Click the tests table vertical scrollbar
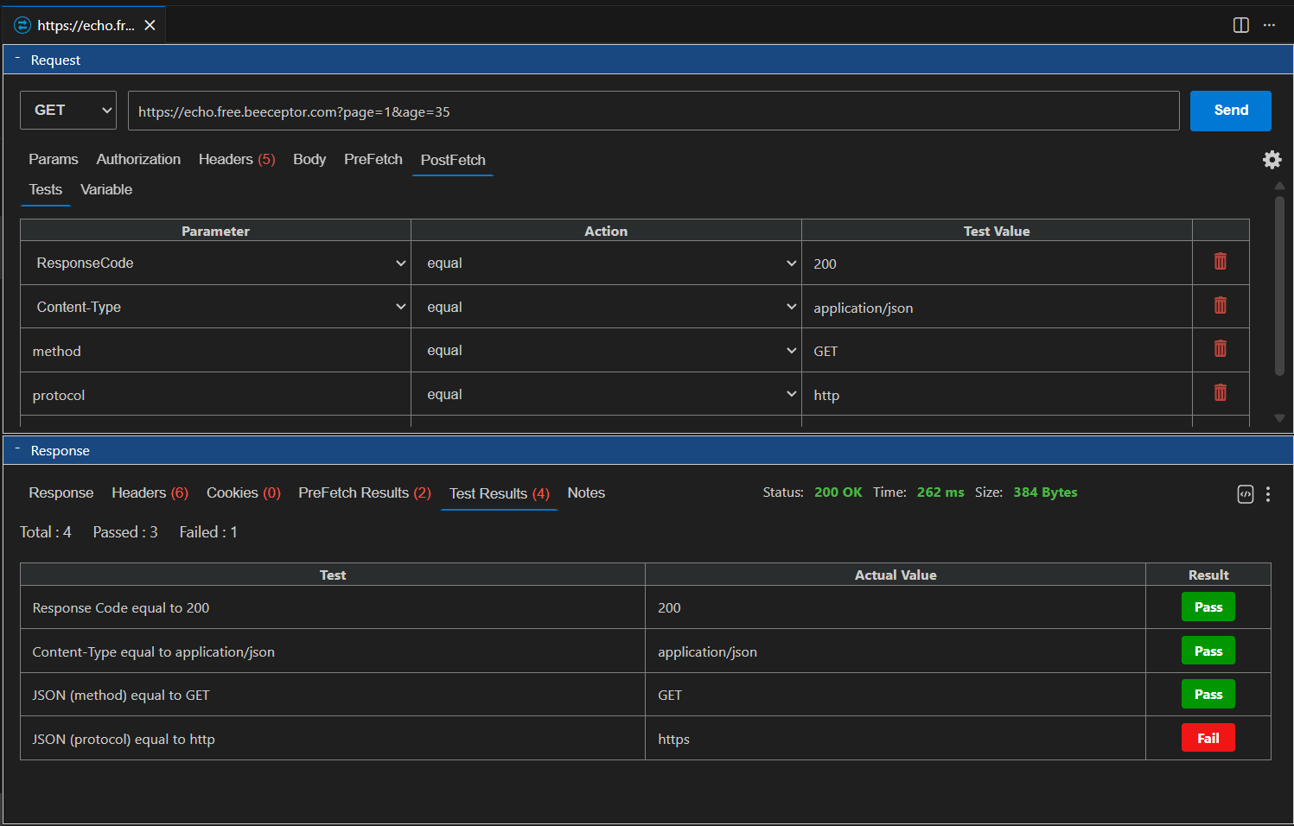The image size is (1294, 826). click(x=1279, y=286)
